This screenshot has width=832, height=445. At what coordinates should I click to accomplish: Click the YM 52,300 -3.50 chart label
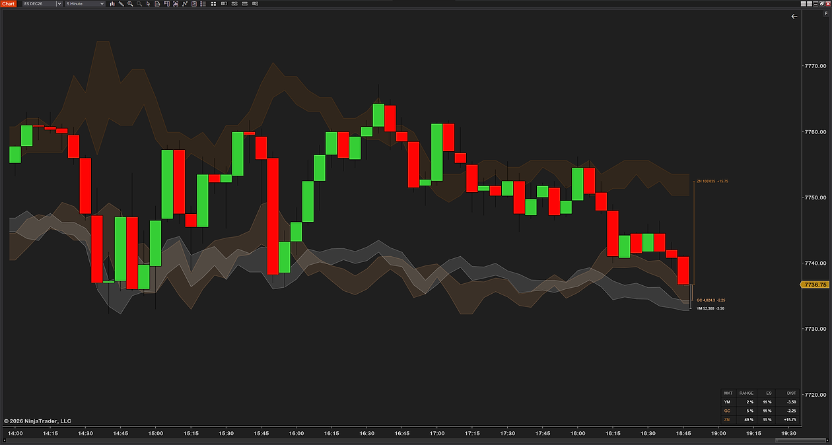coord(711,308)
